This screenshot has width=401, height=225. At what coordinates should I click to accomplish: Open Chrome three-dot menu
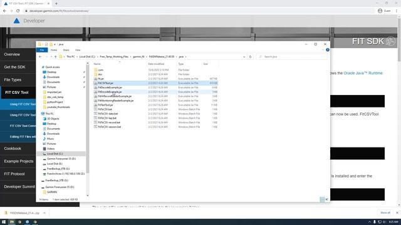point(397,11)
